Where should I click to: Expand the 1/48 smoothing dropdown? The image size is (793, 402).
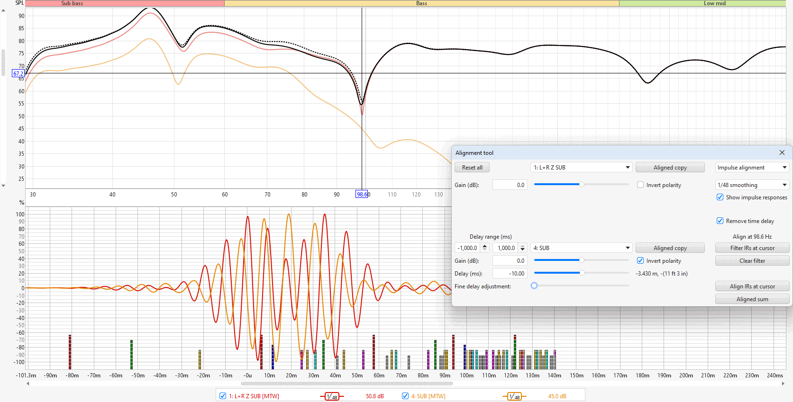pos(752,185)
